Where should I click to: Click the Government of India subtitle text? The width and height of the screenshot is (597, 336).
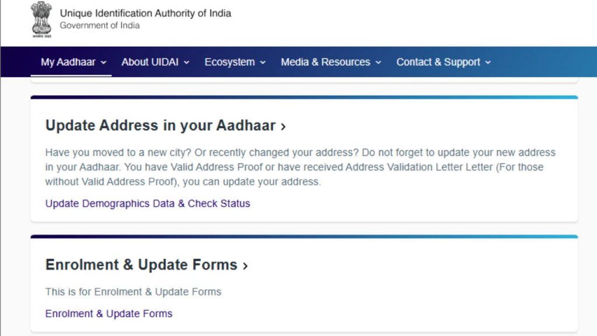[100, 26]
